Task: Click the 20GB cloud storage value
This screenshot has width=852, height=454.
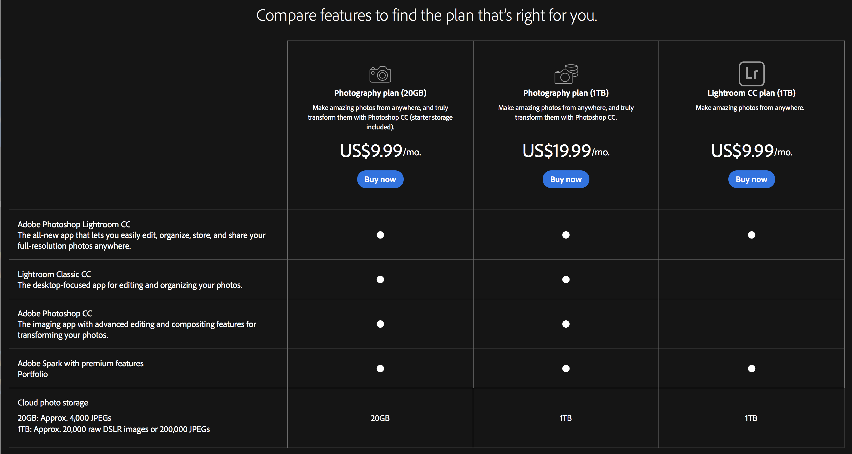Action: tap(380, 418)
